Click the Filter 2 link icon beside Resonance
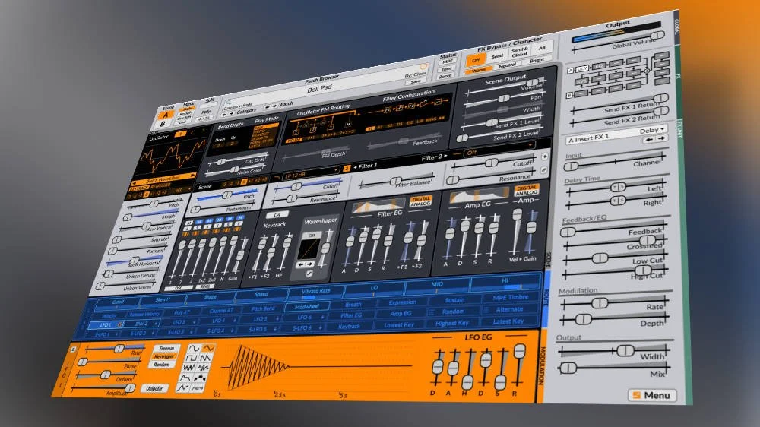Screen dimensions: 760x427 543,170
